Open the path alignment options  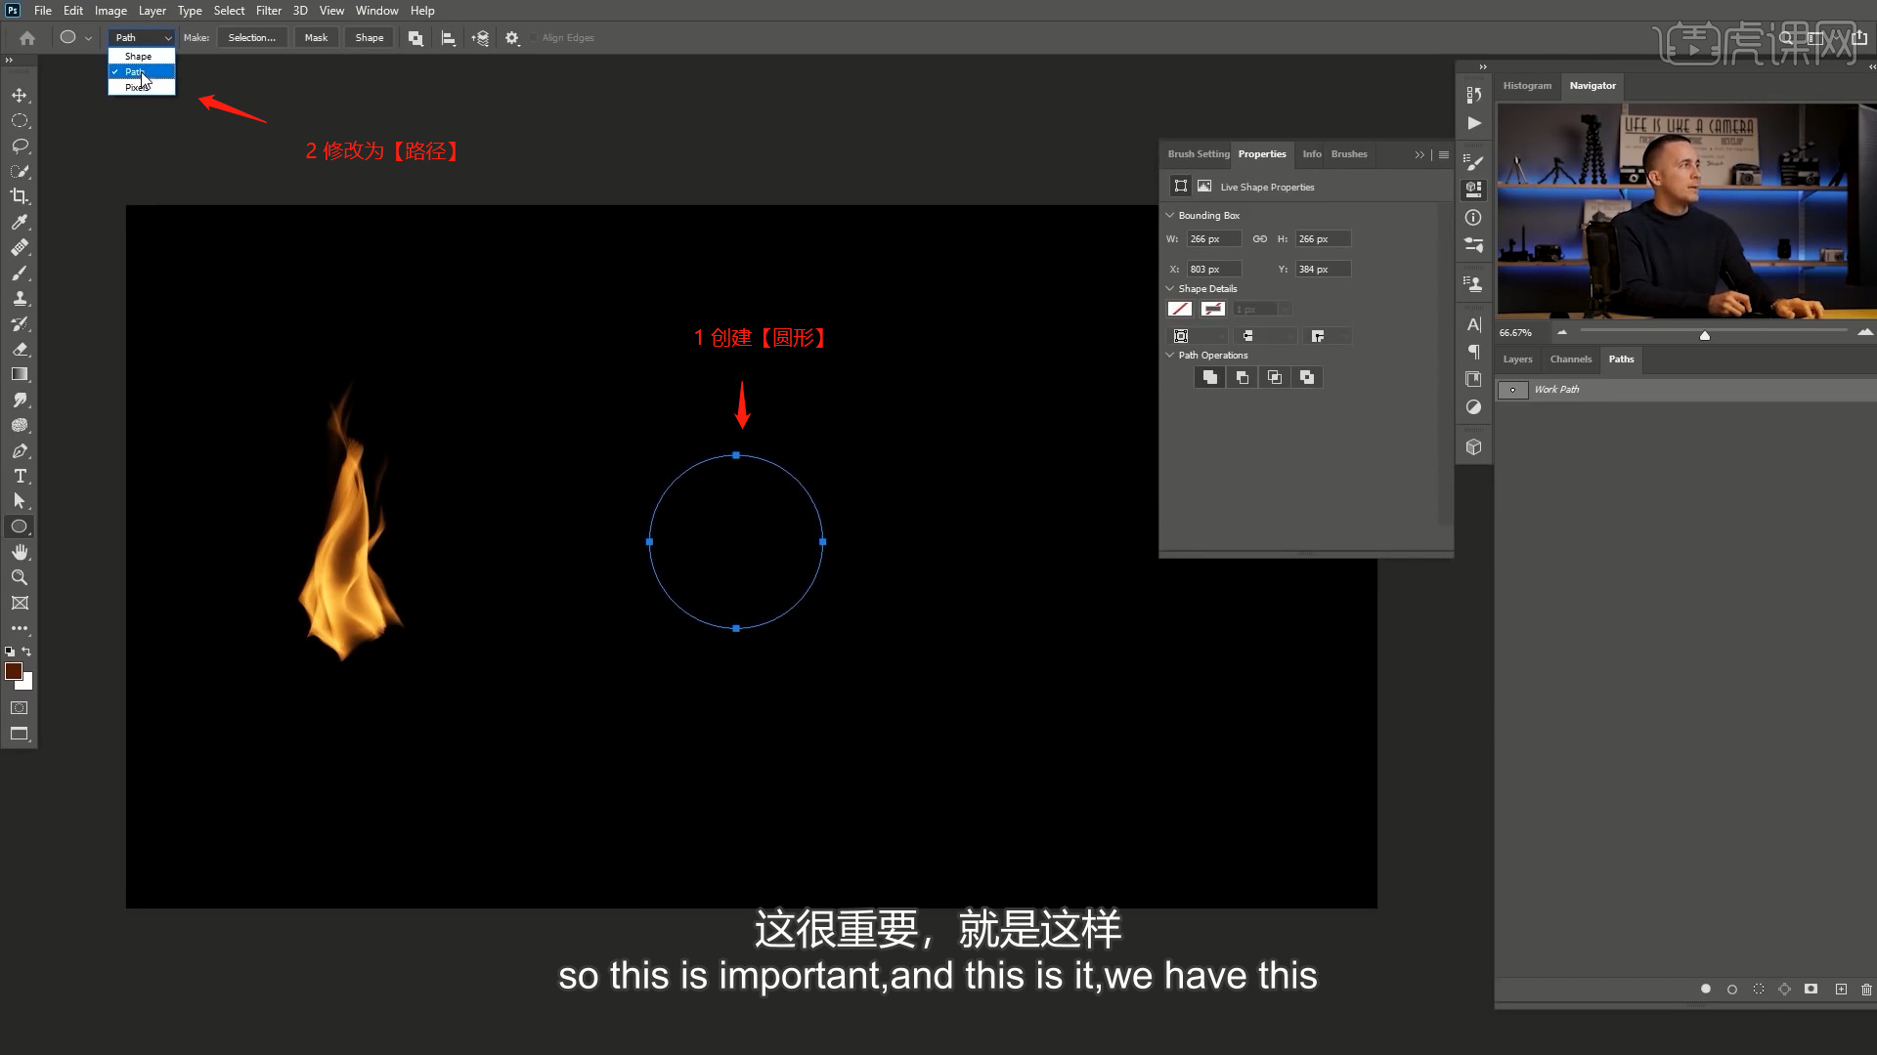coord(448,38)
